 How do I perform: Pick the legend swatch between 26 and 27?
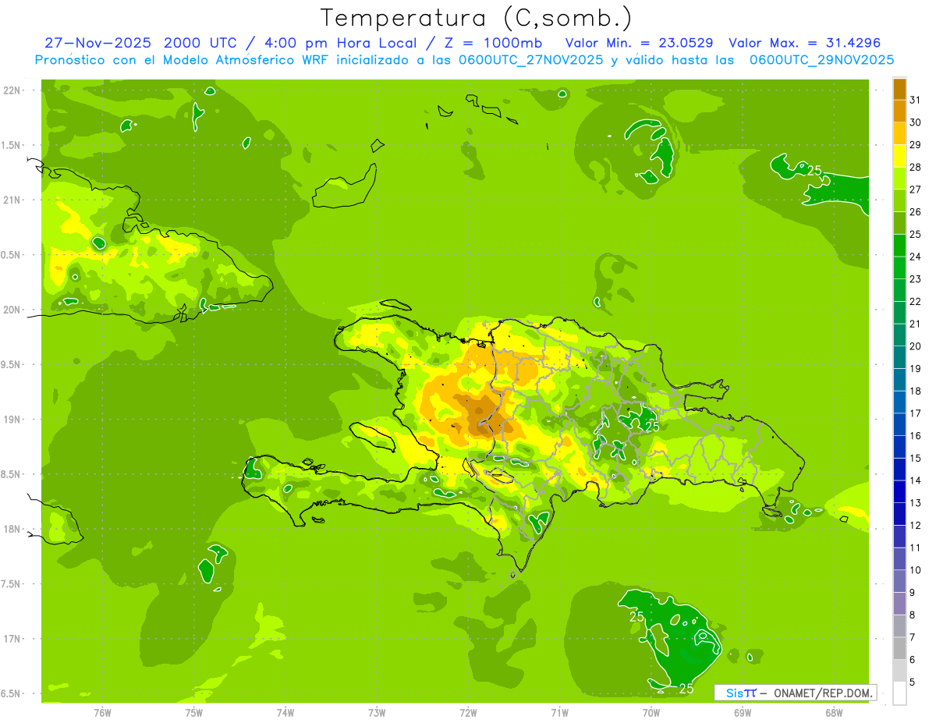click(899, 200)
